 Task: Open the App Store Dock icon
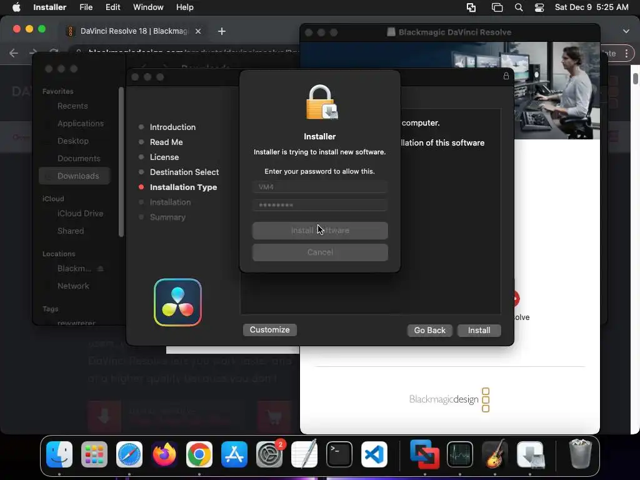pyautogui.click(x=234, y=454)
